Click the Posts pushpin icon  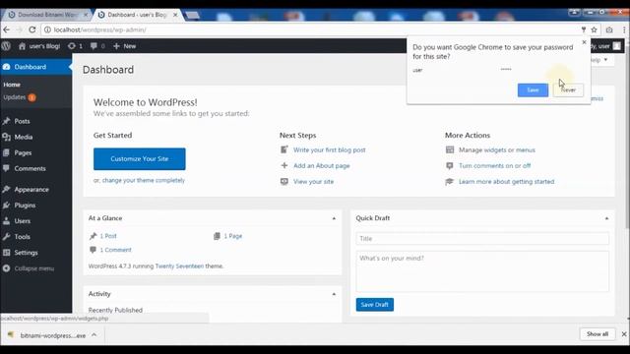pos(6,121)
